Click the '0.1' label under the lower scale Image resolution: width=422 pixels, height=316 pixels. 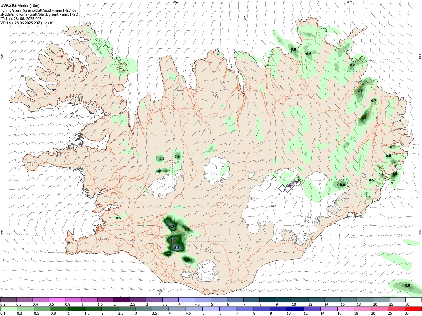coord(3,313)
